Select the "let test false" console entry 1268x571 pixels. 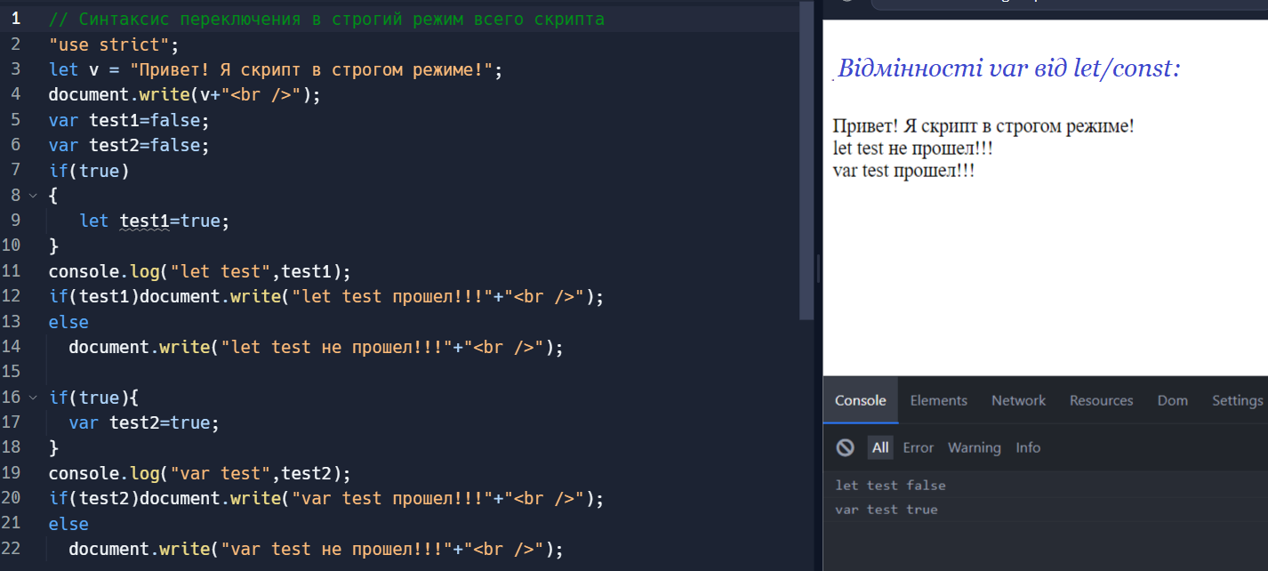point(890,486)
